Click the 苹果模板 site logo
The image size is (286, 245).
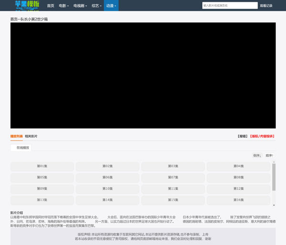[x=27, y=5]
